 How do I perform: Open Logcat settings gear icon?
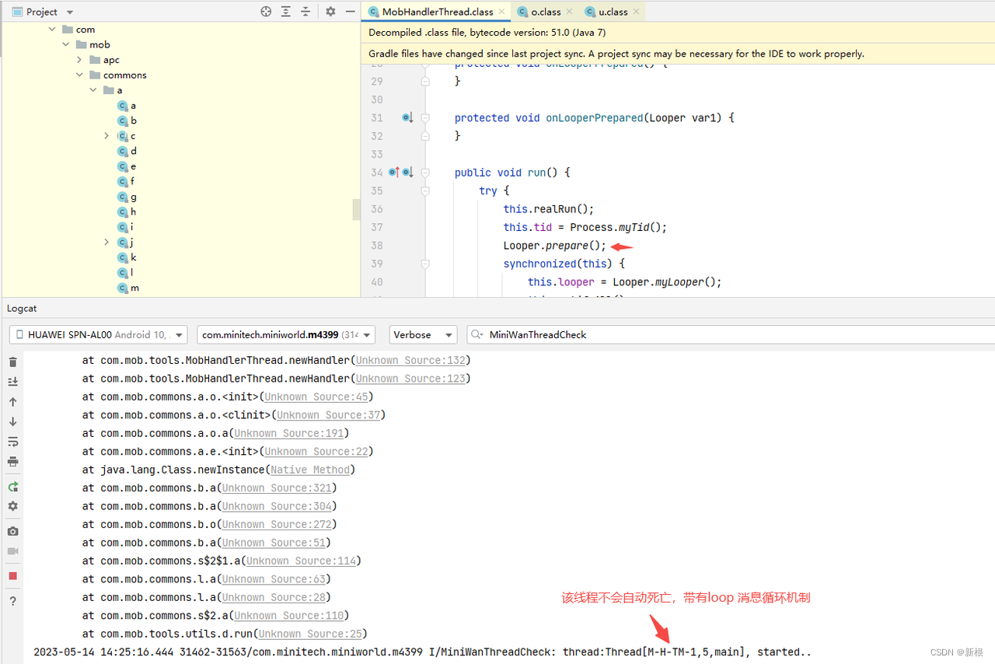[x=12, y=506]
